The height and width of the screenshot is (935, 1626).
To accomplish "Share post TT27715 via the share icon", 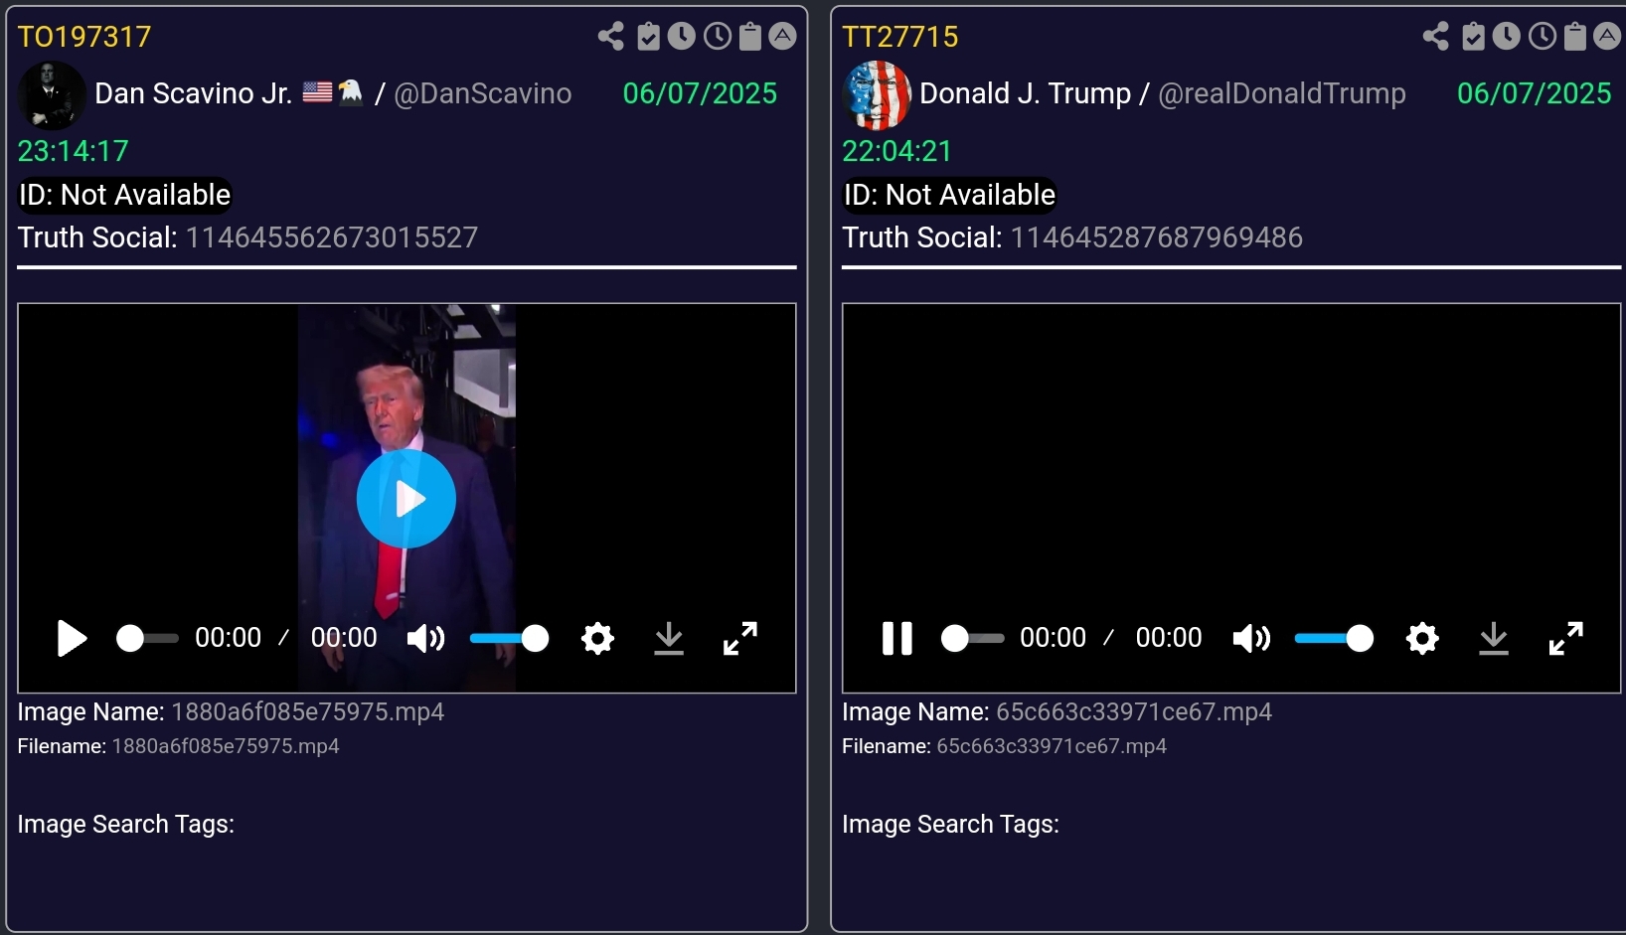I will pos(1436,37).
